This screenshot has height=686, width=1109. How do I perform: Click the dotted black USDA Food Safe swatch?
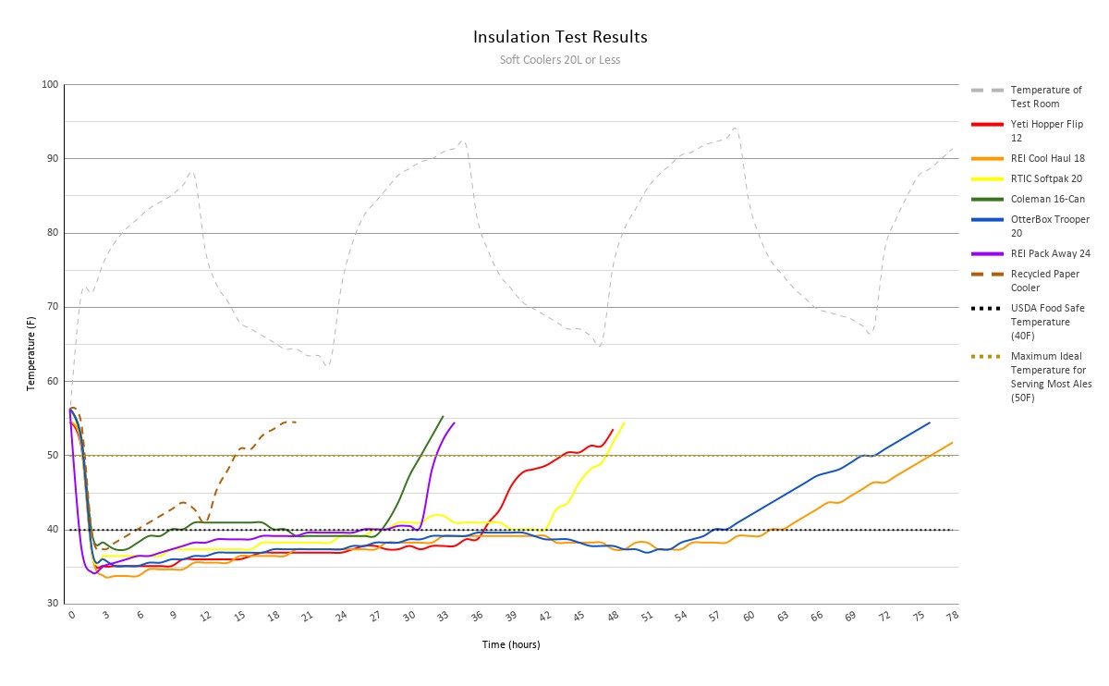tap(986, 308)
